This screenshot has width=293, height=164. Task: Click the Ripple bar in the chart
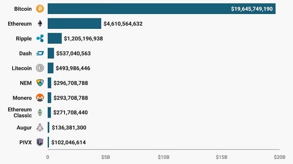(55, 38)
